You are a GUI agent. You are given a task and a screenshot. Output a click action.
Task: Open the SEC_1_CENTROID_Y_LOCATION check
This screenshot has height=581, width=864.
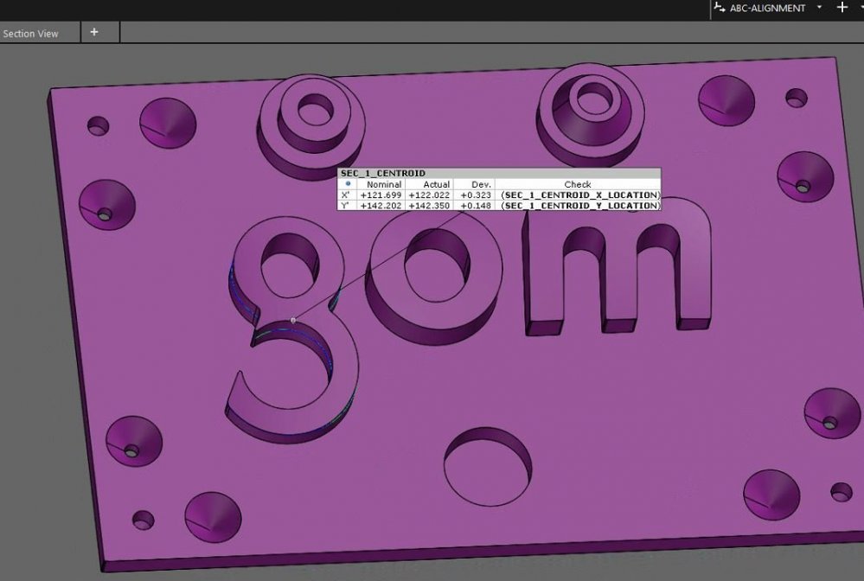[x=579, y=206]
